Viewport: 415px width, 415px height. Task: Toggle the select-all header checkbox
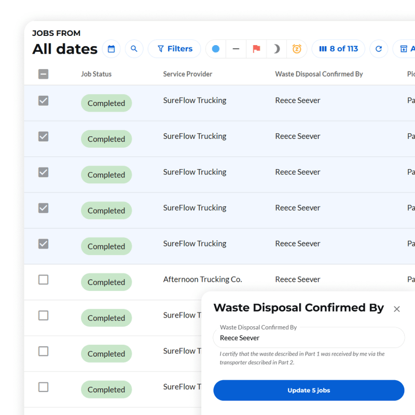44,74
